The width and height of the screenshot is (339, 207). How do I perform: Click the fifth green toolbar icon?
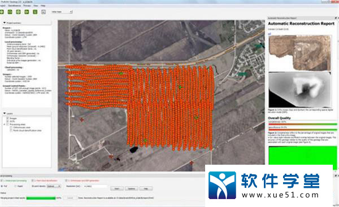(x=35, y=12)
